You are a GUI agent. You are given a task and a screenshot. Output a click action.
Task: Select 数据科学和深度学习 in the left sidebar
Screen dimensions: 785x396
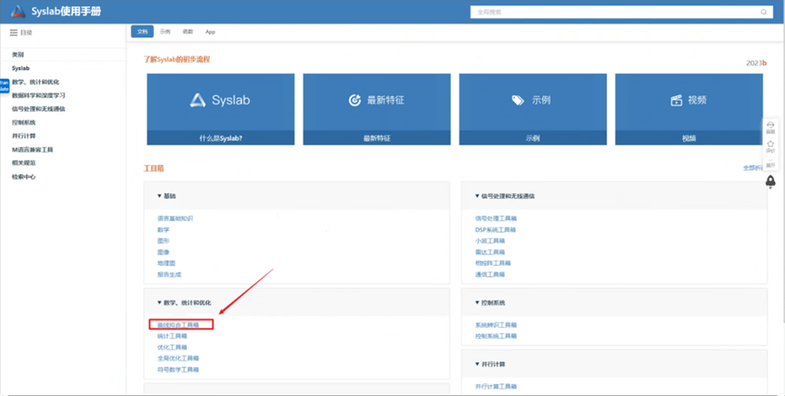38,95
